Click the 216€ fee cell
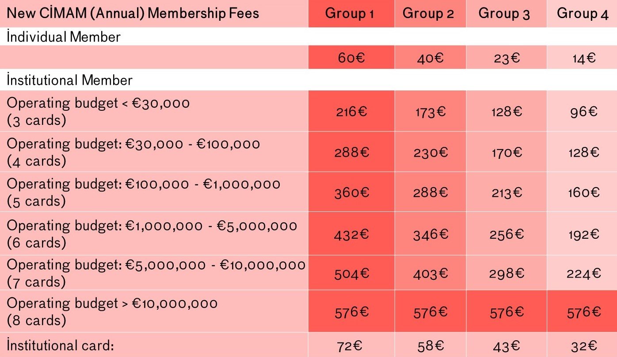This screenshot has height=357, width=617. click(350, 111)
